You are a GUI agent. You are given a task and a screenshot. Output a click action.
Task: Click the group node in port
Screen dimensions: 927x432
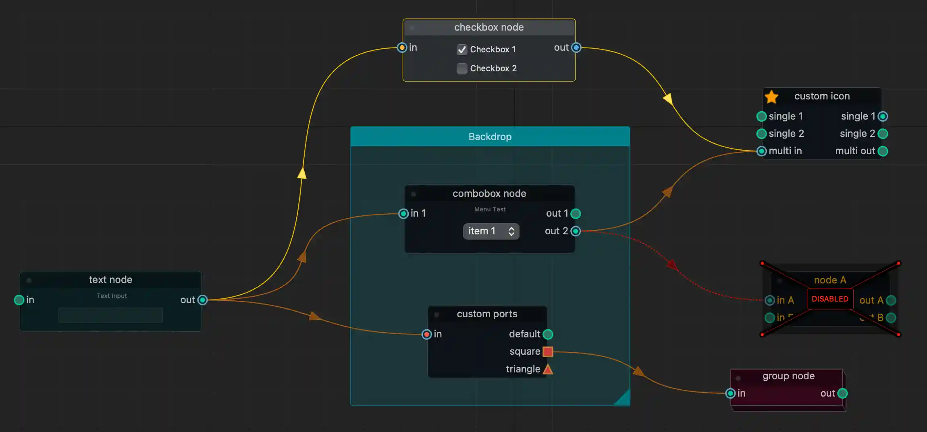730,393
